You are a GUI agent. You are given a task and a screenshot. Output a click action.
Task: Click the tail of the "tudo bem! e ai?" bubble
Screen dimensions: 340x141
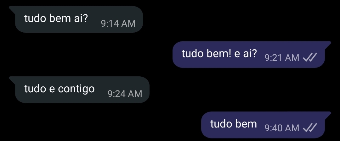pyautogui.click(x=327, y=44)
